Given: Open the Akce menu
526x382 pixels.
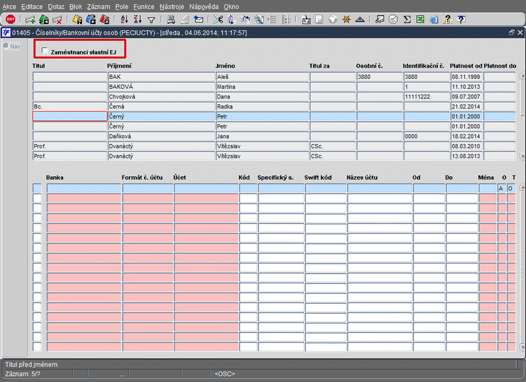Looking at the screenshot, I should (x=9, y=7).
